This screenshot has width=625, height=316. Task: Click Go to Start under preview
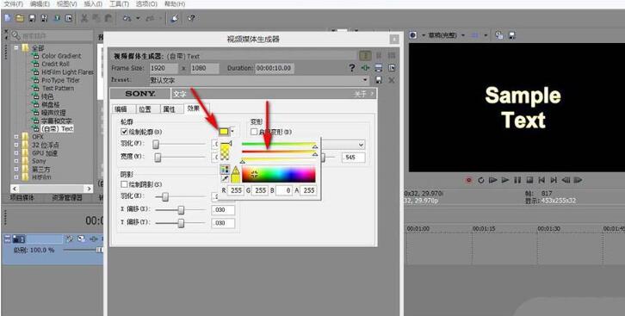[x=541, y=180]
